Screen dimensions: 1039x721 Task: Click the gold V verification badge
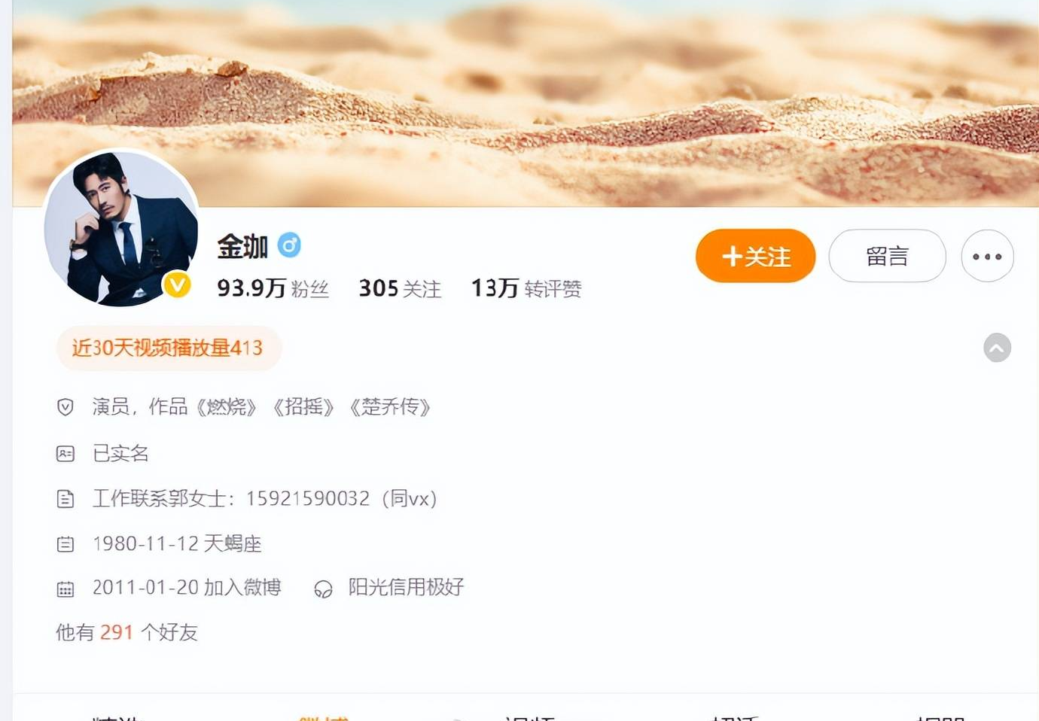tap(178, 284)
